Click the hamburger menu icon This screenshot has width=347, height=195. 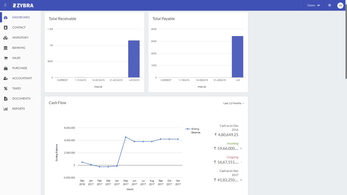[x=5, y=5]
